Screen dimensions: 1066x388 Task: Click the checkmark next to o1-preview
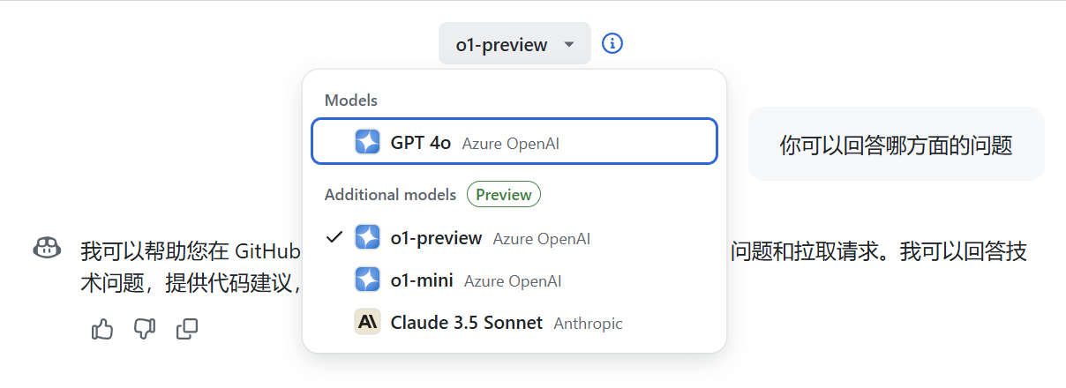(x=334, y=237)
